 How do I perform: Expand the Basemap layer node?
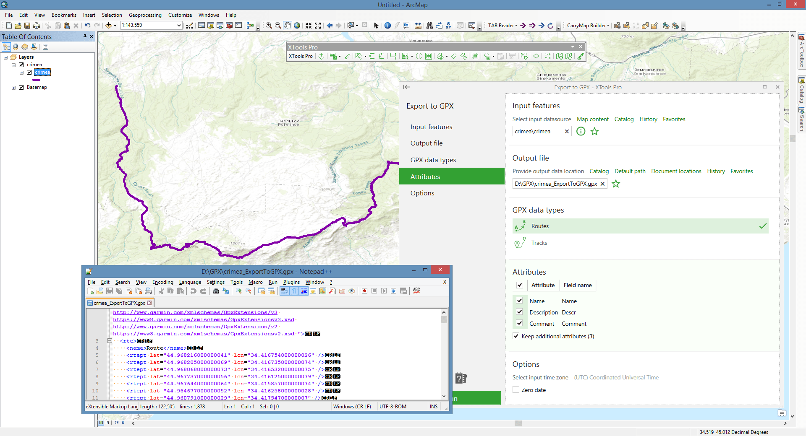pos(13,87)
